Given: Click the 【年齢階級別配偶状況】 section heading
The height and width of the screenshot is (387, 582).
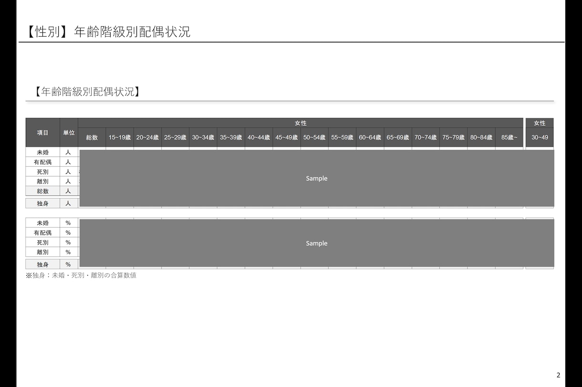Looking at the screenshot, I should pos(87,92).
